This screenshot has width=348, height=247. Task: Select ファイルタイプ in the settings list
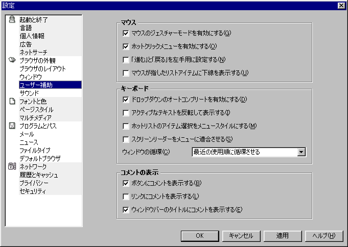click(x=50, y=150)
